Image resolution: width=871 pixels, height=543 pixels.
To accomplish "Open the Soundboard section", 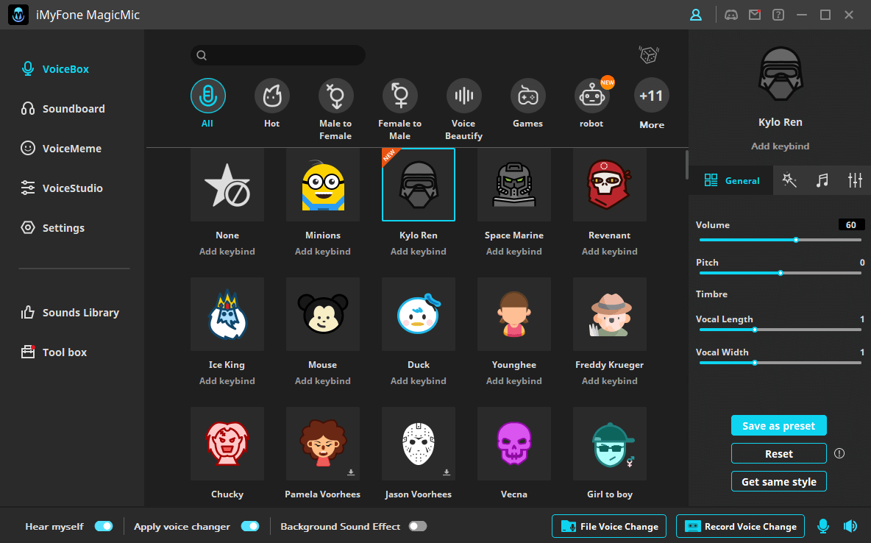I will (x=63, y=108).
